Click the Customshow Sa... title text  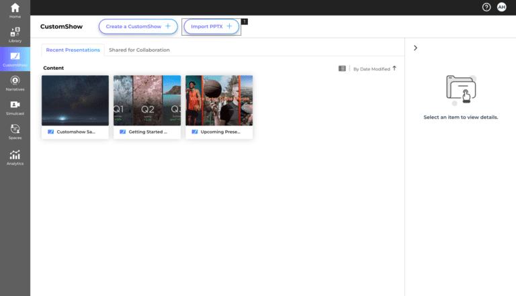76,132
